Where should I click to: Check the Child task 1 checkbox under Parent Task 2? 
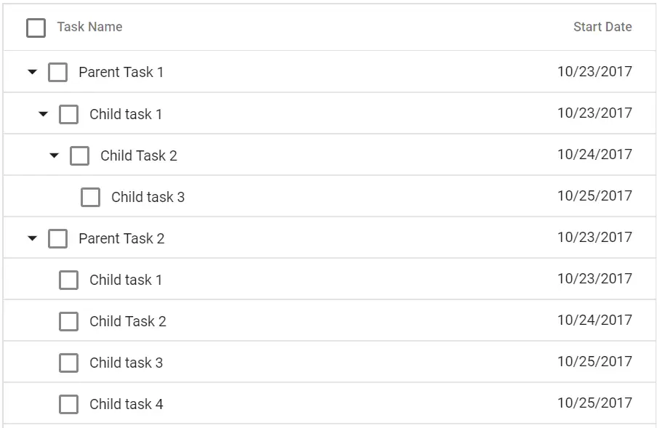pos(68,280)
